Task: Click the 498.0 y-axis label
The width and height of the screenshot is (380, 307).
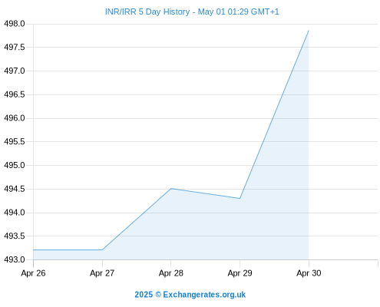Action: click(15, 24)
